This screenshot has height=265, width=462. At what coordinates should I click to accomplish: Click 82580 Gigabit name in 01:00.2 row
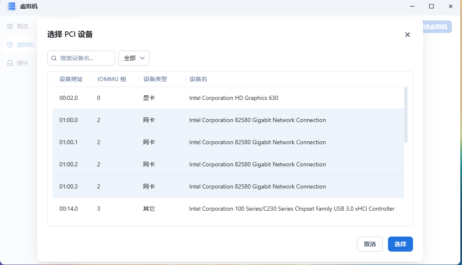[x=257, y=164]
